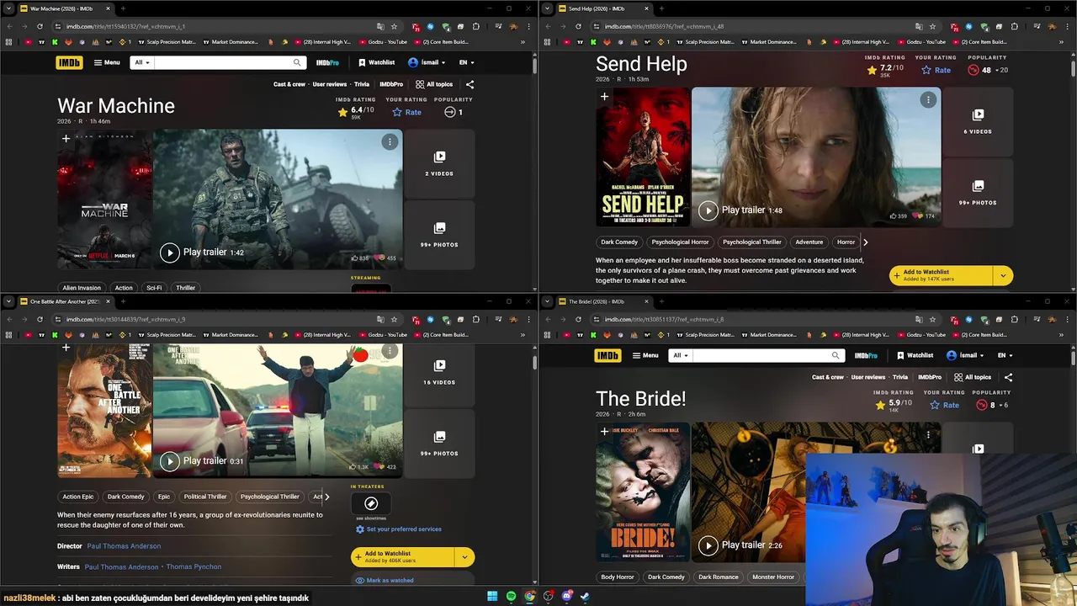
Task: Reload the War Machine browser page
Action: (x=40, y=26)
